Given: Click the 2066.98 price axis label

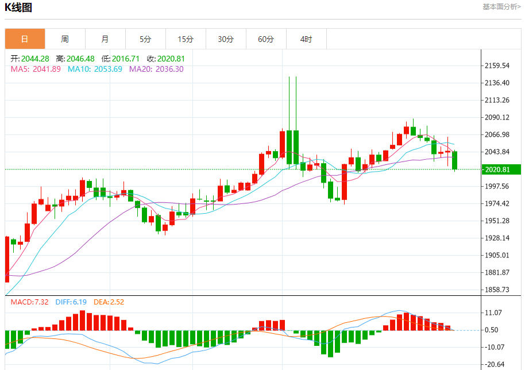Looking at the screenshot, I should pyautogui.click(x=497, y=134).
